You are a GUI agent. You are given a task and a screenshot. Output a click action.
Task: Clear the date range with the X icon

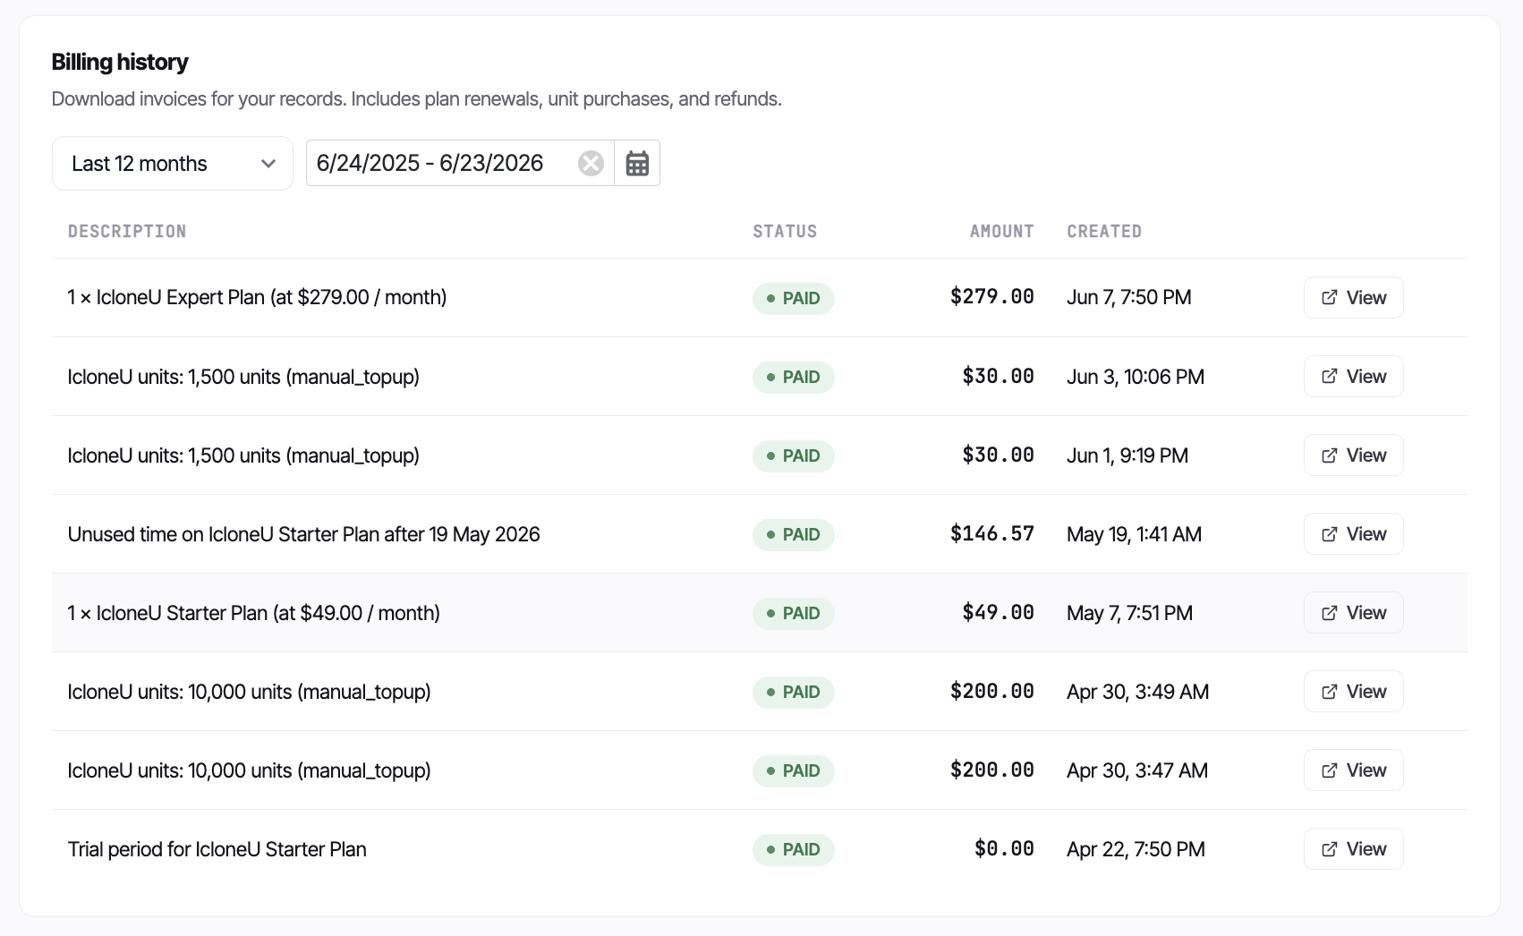(591, 163)
